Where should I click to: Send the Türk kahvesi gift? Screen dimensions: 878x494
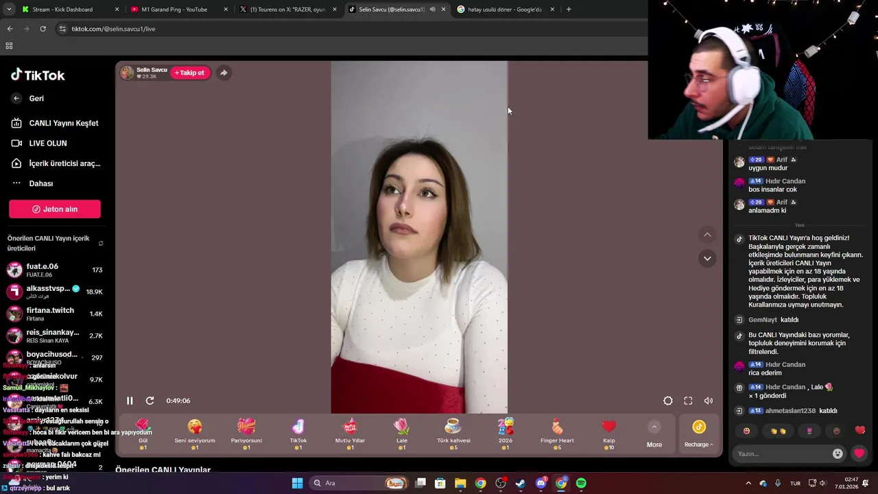pyautogui.click(x=453, y=434)
